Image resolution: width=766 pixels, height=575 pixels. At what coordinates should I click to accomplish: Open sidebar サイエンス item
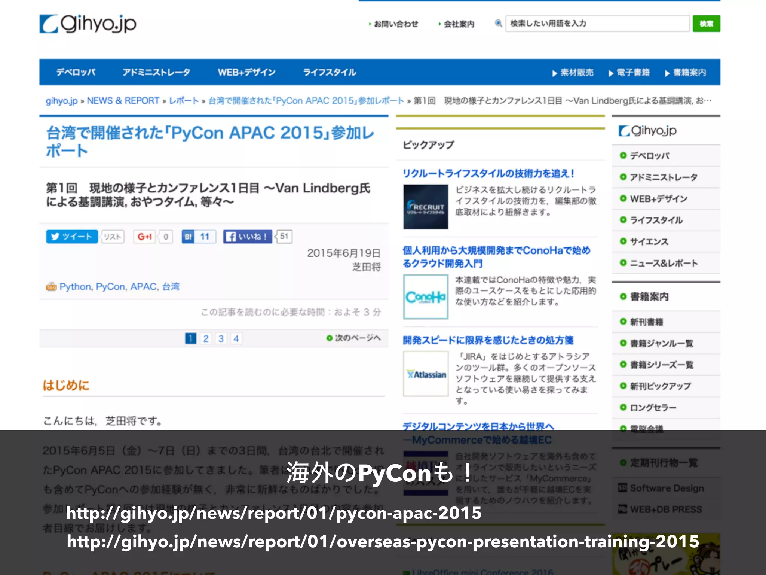[x=649, y=241]
